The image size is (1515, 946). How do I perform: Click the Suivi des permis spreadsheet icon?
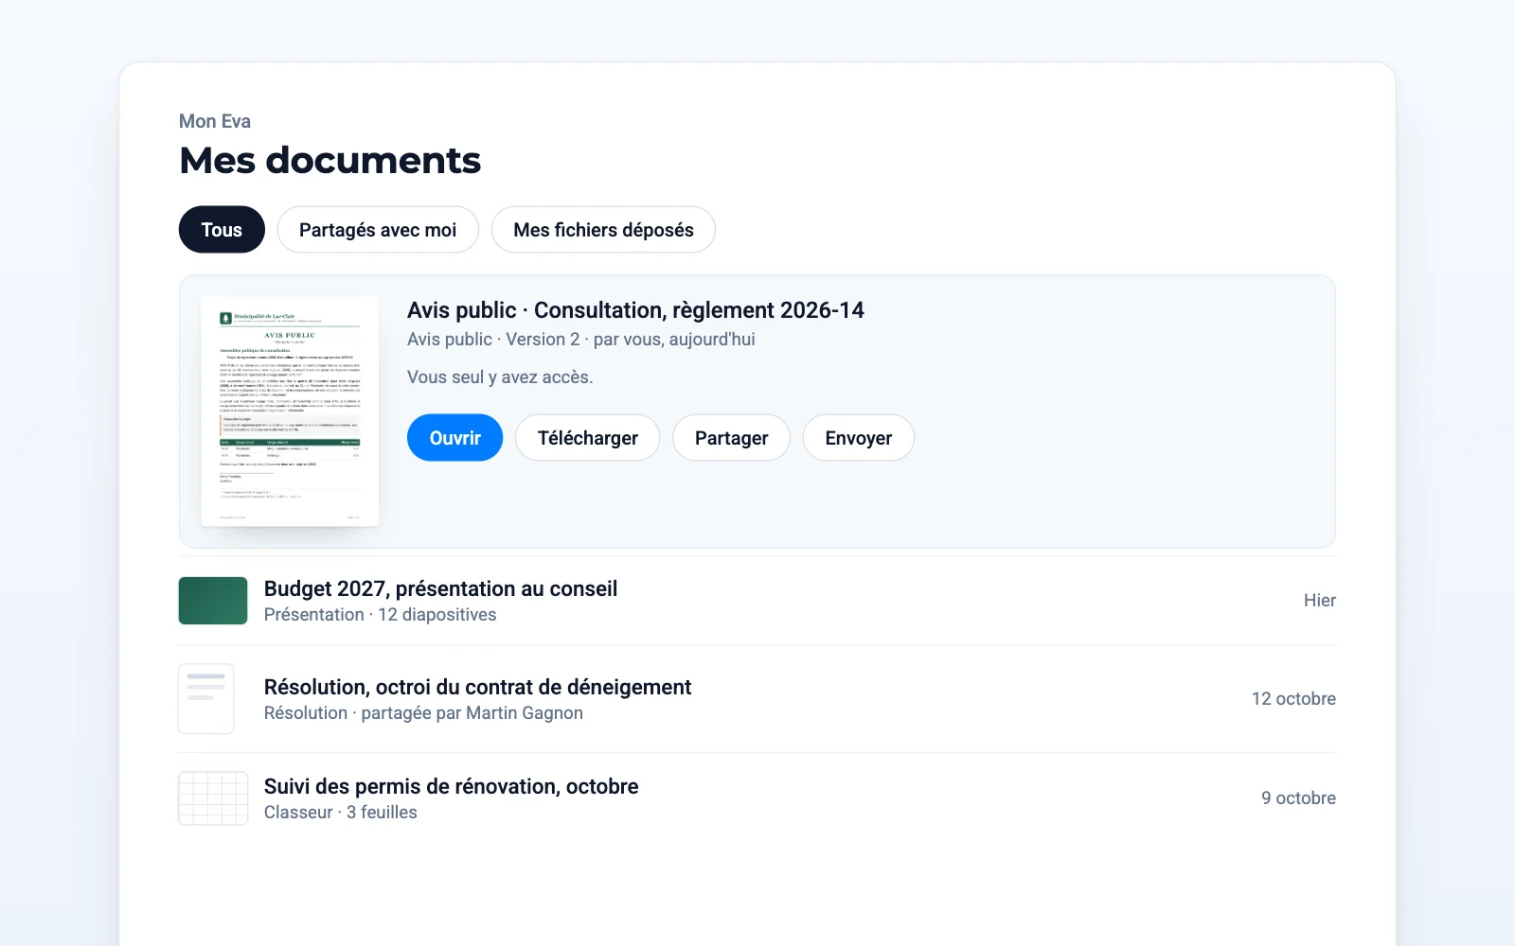click(213, 798)
